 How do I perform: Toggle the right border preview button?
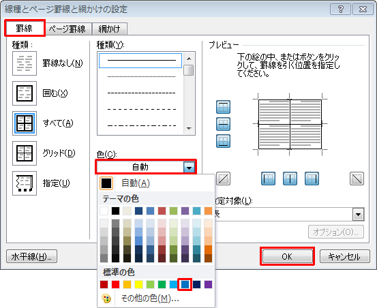click(312, 179)
